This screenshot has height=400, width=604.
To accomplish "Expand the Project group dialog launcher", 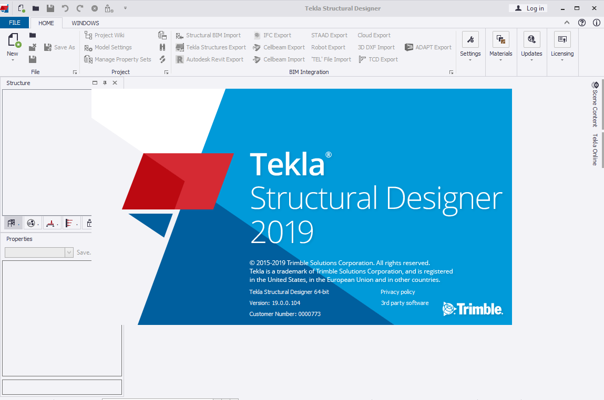I will pyautogui.click(x=167, y=72).
